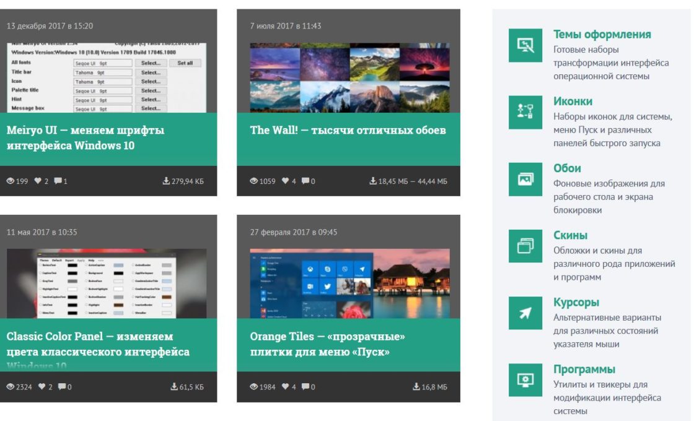
Task: Click download icon beside 16,8 МБ
Action: (x=416, y=386)
